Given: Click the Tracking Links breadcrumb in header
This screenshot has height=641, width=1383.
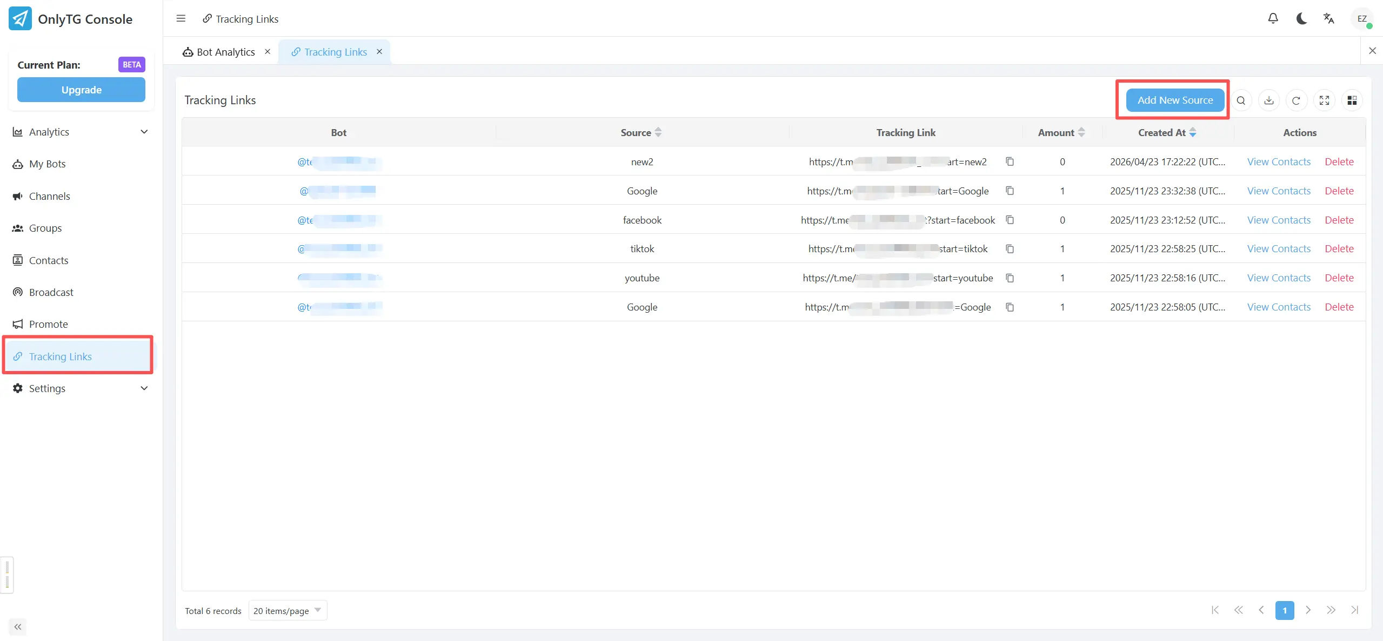Looking at the screenshot, I should [x=240, y=19].
